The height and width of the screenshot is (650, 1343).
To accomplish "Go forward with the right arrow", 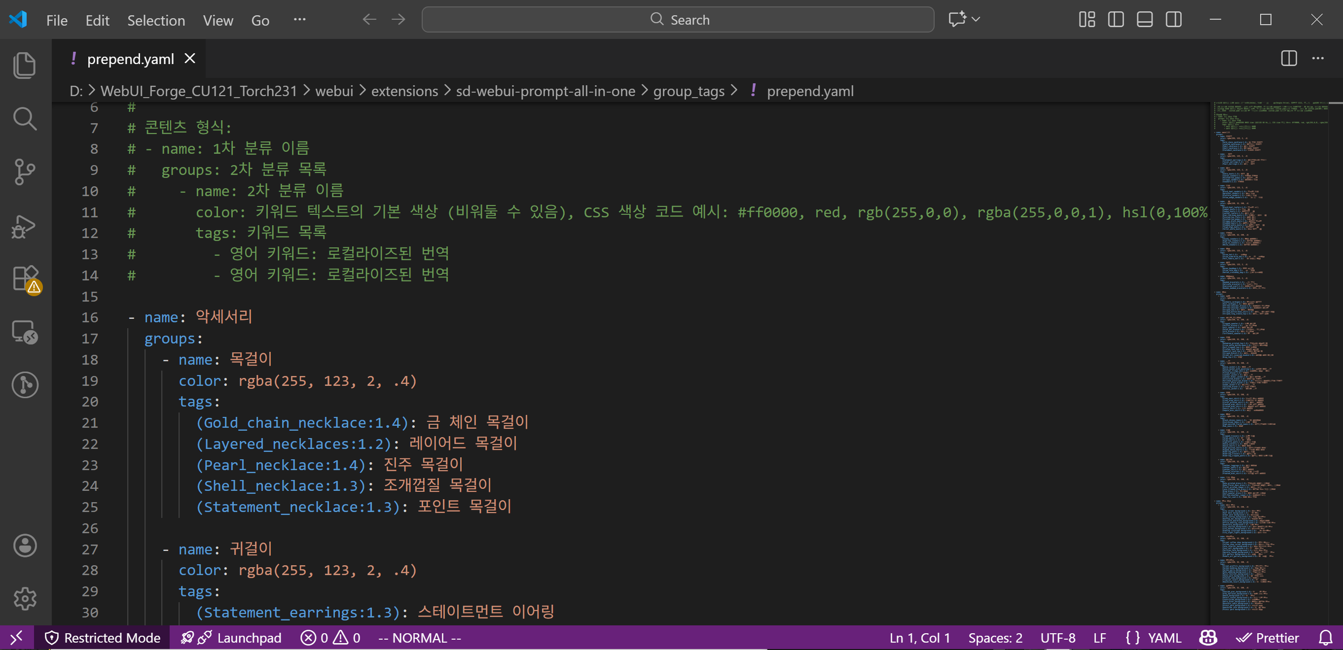I will 399,20.
